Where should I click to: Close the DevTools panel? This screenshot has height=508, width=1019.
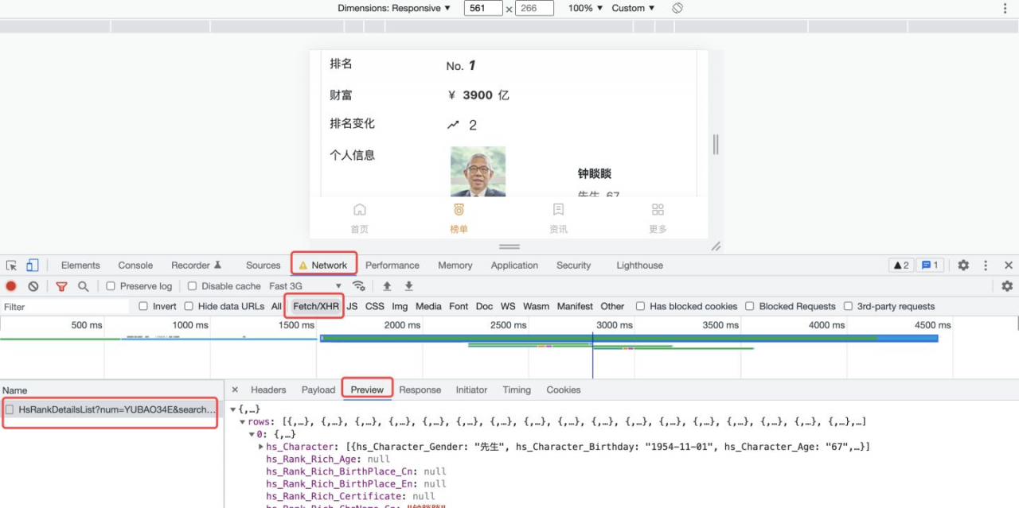coord(1009,266)
